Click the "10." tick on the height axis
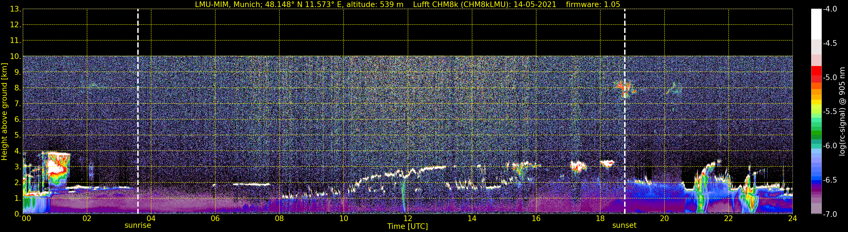 (15, 56)
